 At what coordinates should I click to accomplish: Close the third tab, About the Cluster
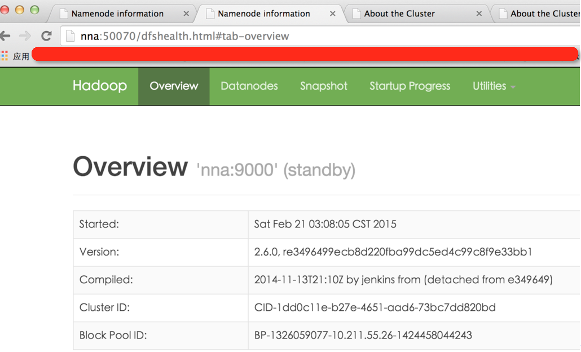(479, 14)
